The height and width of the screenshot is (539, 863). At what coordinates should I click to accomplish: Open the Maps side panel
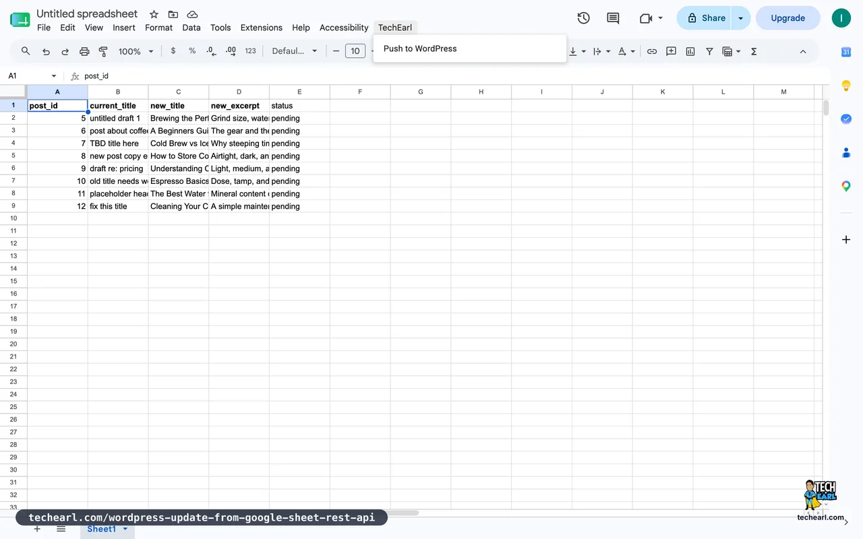pos(846,186)
